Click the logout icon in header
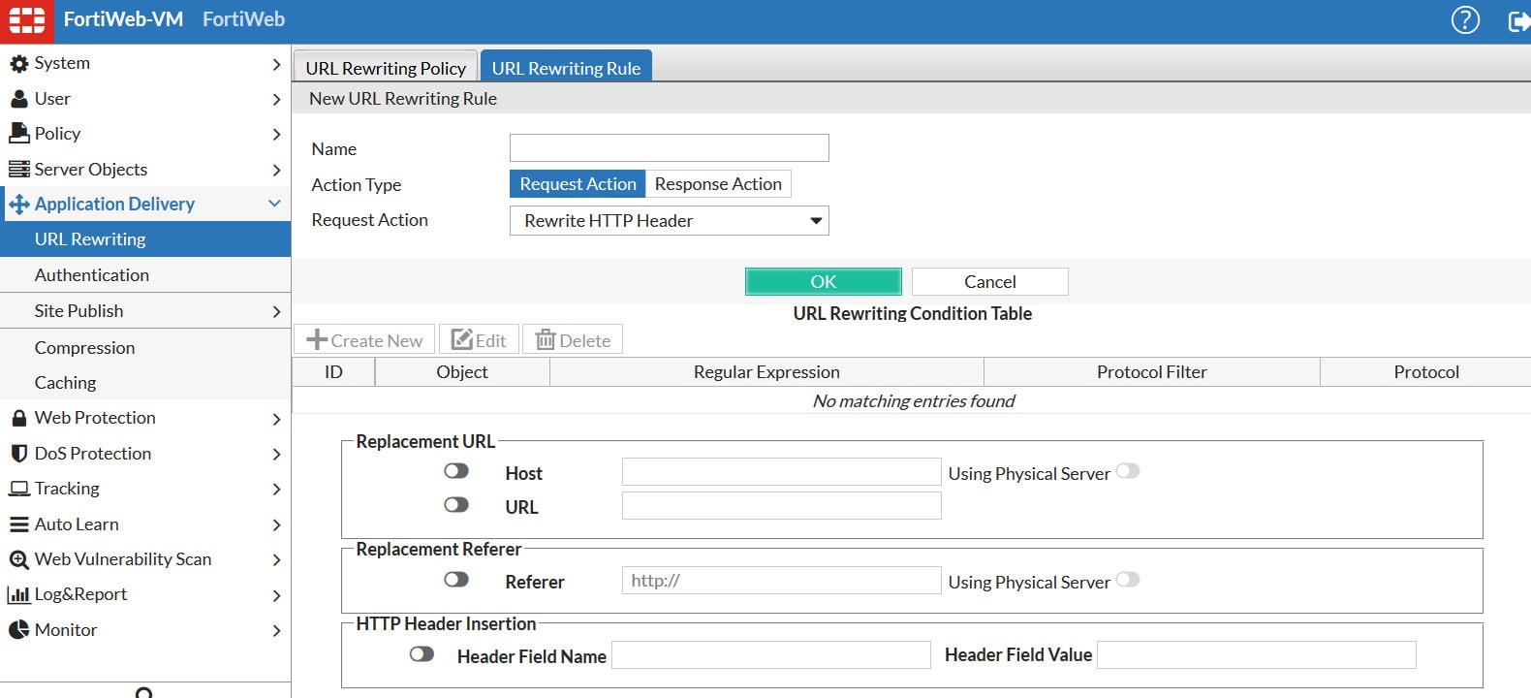 click(1518, 20)
